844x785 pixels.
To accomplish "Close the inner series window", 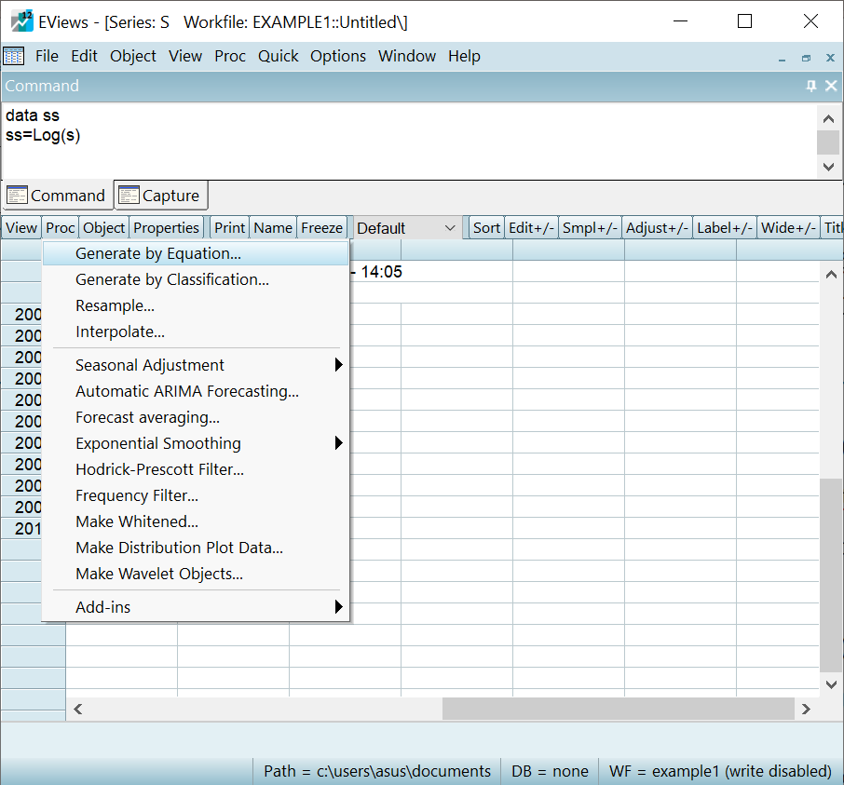I will click(x=830, y=57).
